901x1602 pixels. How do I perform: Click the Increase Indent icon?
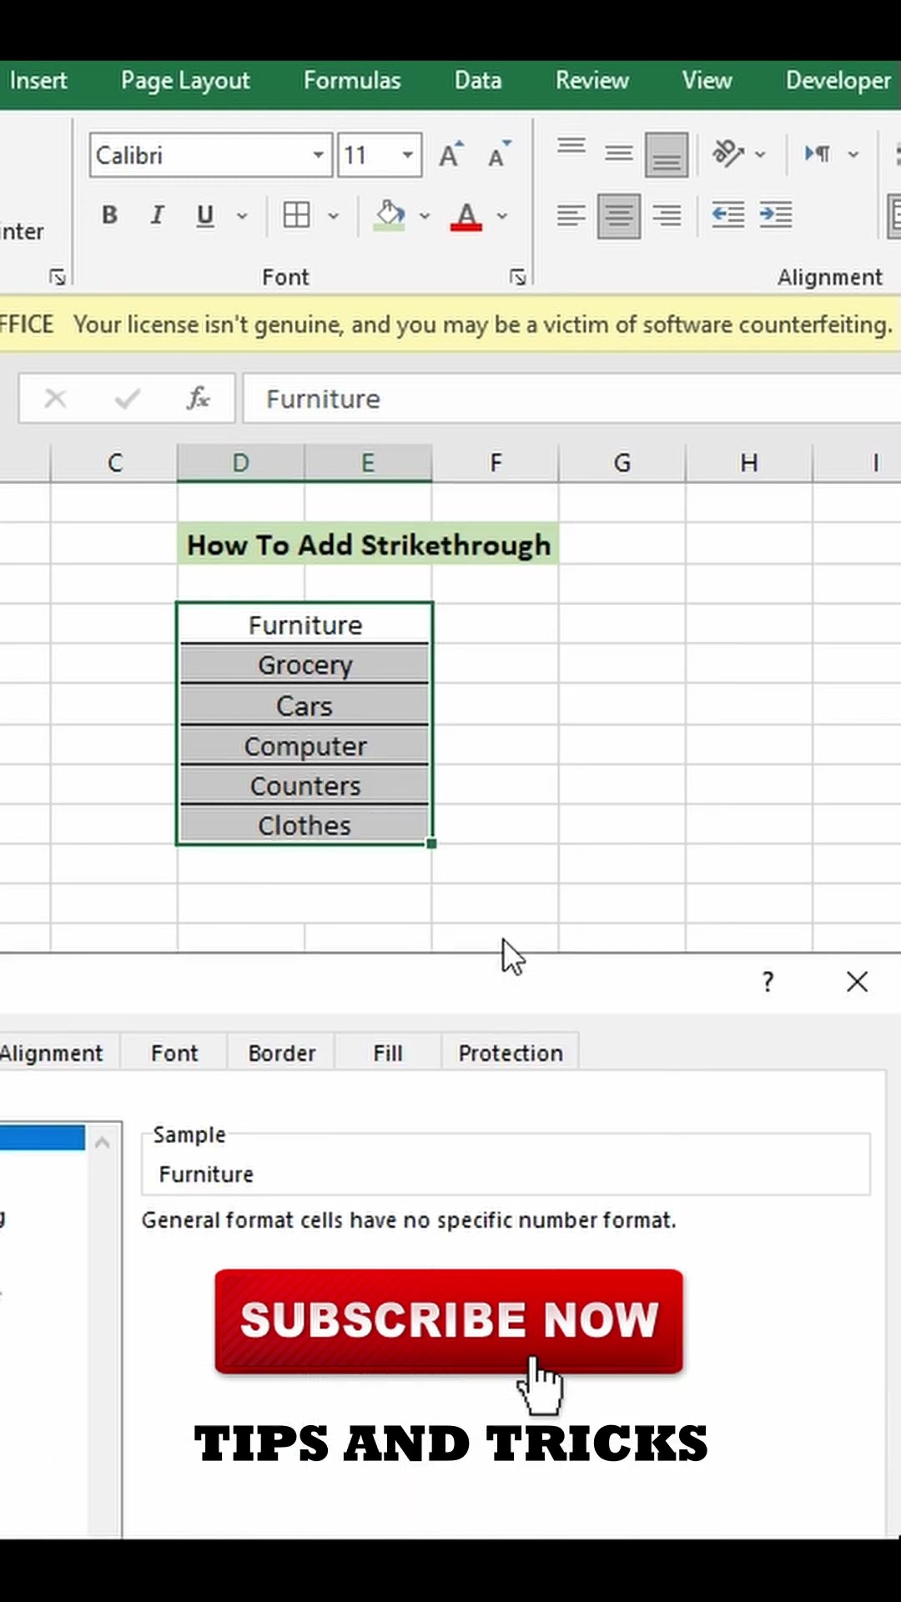(776, 216)
